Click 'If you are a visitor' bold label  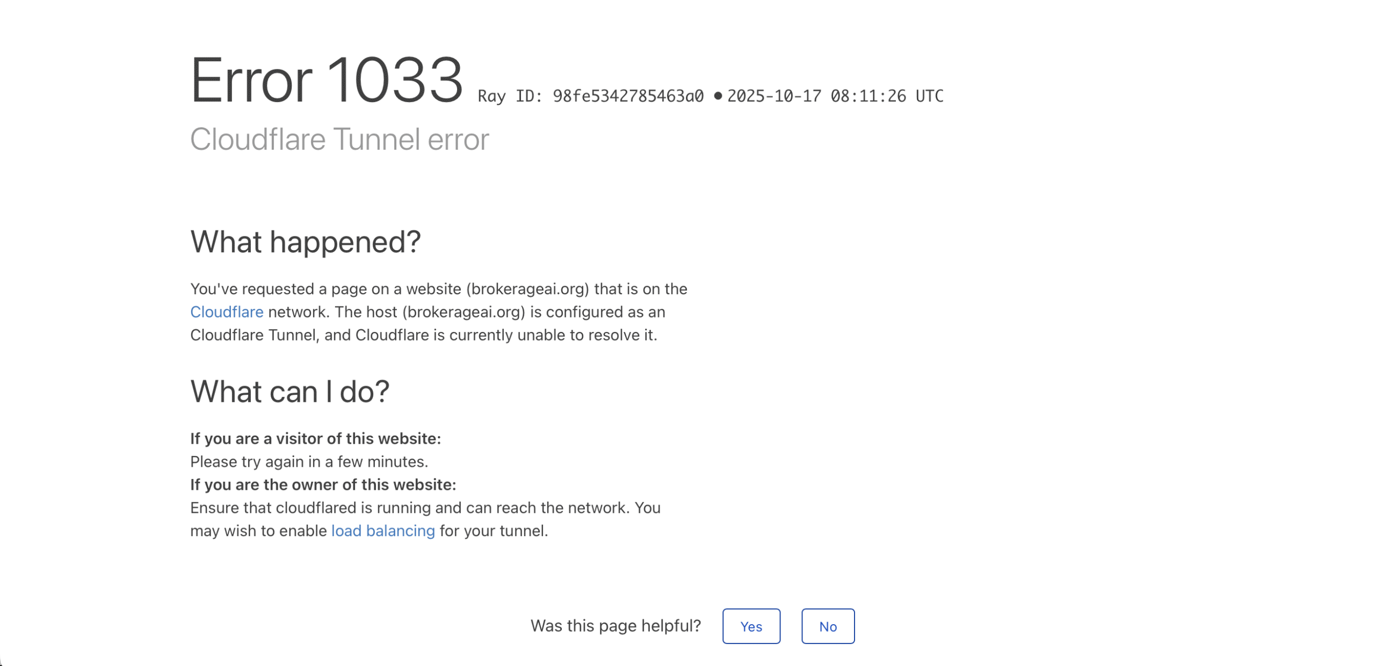click(315, 438)
